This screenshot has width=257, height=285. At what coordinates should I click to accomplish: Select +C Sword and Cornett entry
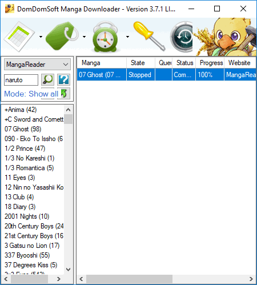[34, 119]
